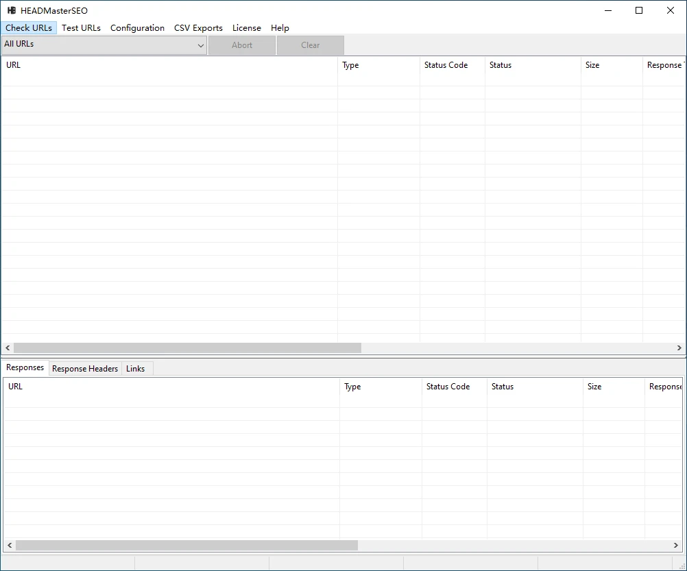Select the Responses tab
Screen dimensions: 687x571
[x=25, y=368]
